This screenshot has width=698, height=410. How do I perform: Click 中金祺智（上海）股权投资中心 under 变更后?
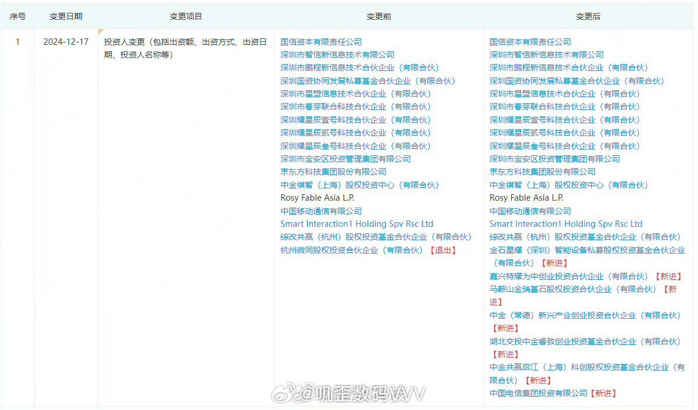point(569,185)
